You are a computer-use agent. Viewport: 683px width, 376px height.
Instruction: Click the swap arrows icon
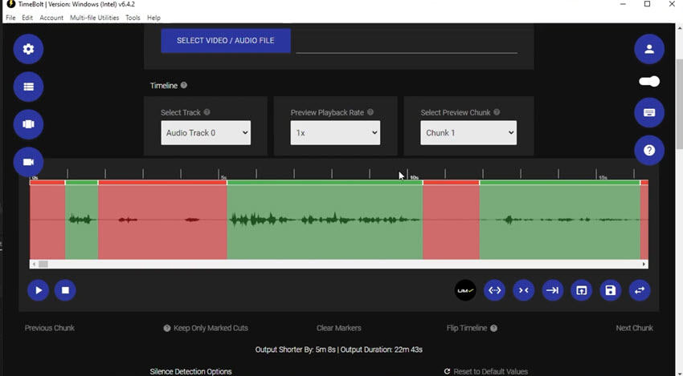coord(640,290)
